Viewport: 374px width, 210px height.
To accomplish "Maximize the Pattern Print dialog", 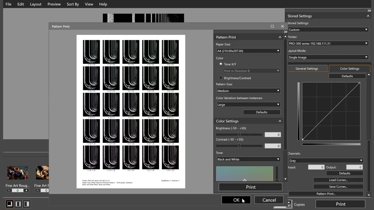I will (x=272, y=26).
